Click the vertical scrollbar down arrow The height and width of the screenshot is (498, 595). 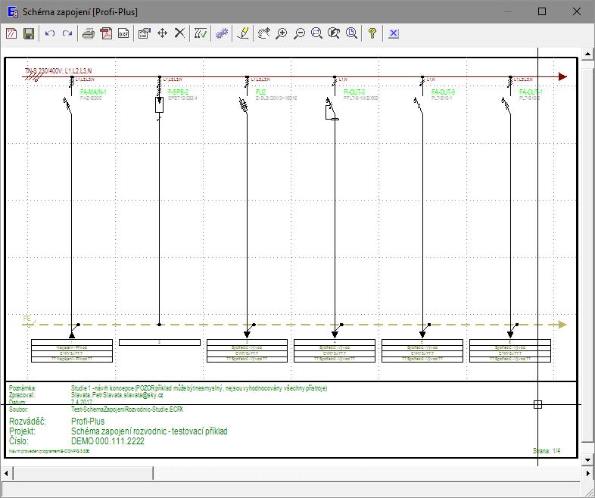coord(587,460)
